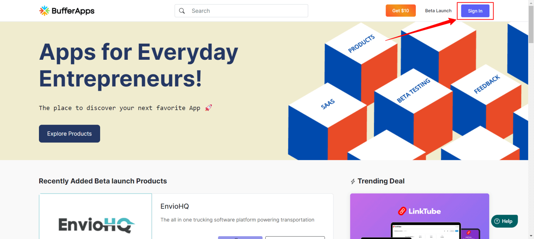
Task: Click the lightning bolt beside Trending Deal
Action: pos(354,181)
